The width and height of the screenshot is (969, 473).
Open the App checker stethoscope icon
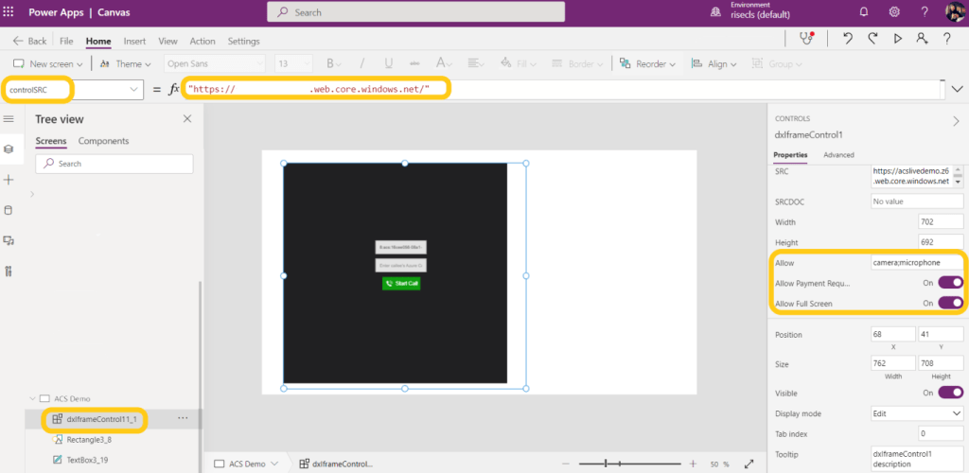tap(806, 39)
